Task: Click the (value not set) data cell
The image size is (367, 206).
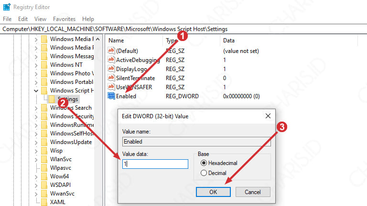Action: click(x=241, y=51)
